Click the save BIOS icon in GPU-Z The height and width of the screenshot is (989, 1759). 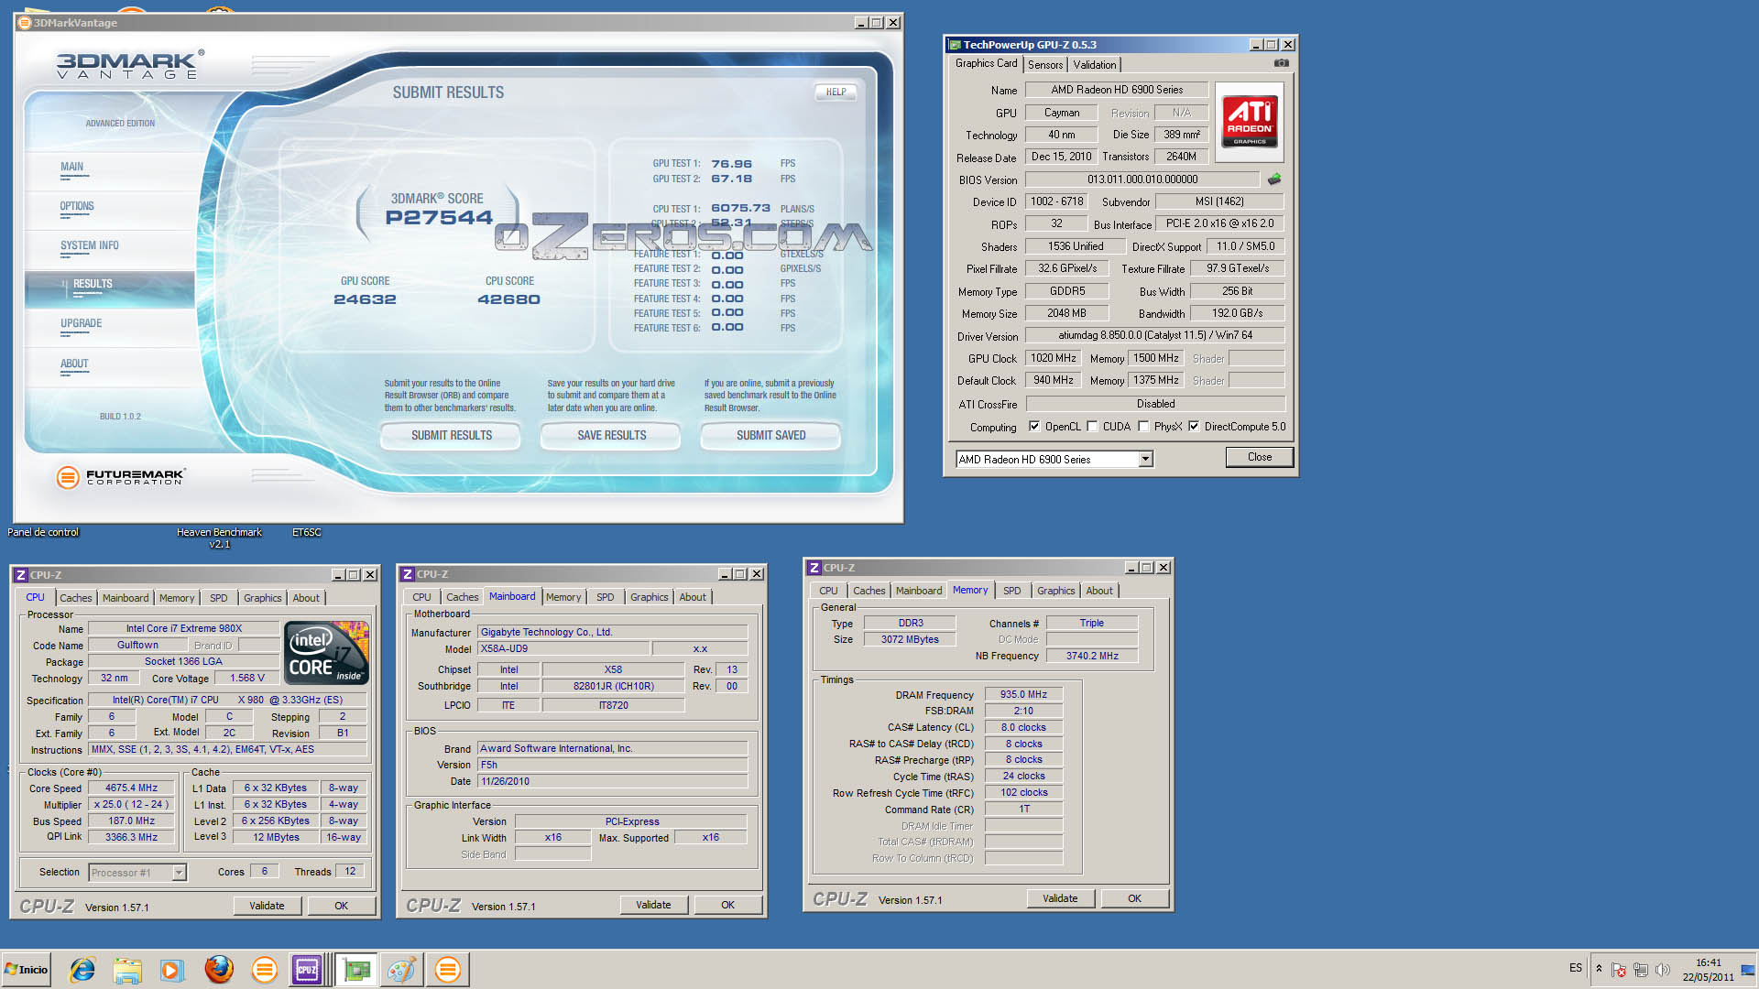click(1273, 179)
